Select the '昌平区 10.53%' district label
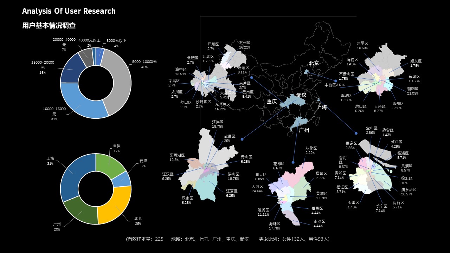The image size is (450, 253). (x=362, y=46)
